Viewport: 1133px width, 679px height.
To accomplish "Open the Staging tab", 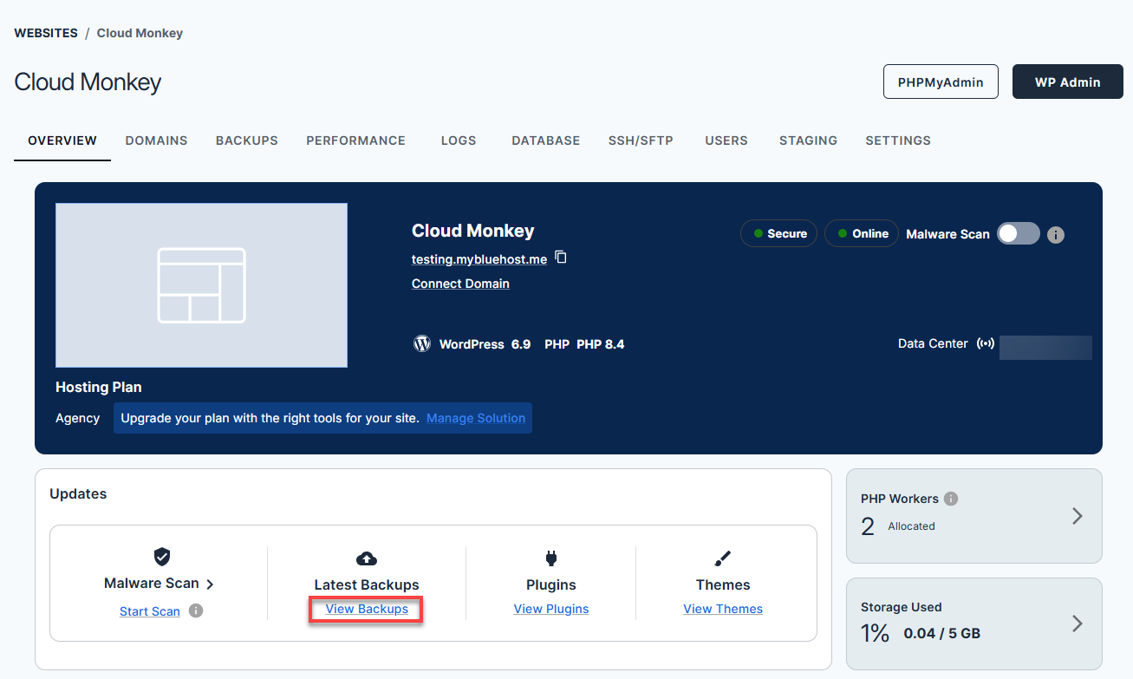I will 807,140.
